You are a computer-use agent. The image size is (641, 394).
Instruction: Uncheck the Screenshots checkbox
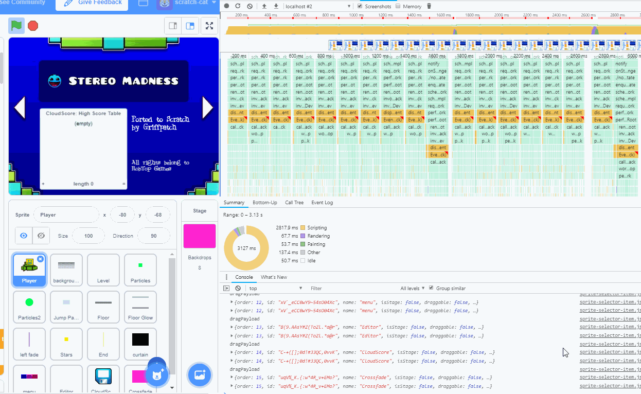tap(359, 7)
